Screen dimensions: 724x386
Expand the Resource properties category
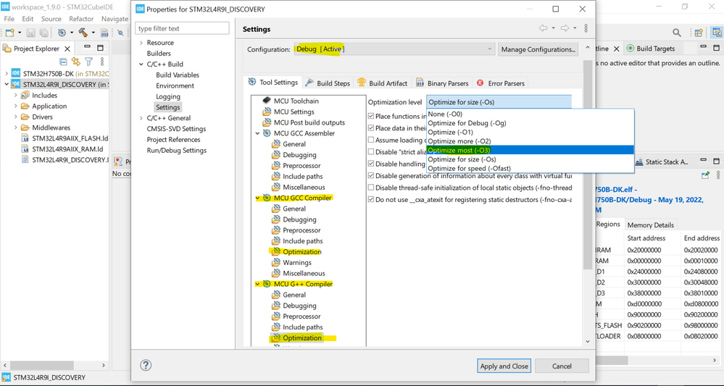tap(141, 43)
